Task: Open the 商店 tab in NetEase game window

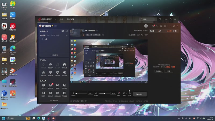Action: click(x=62, y=19)
